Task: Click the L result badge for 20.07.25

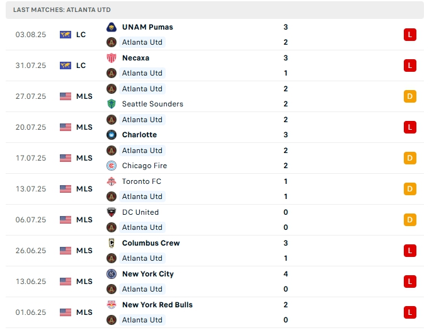Action: point(410,127)
